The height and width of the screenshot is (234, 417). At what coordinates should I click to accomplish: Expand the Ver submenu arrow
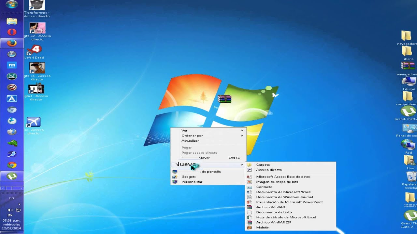click(242, 130)
